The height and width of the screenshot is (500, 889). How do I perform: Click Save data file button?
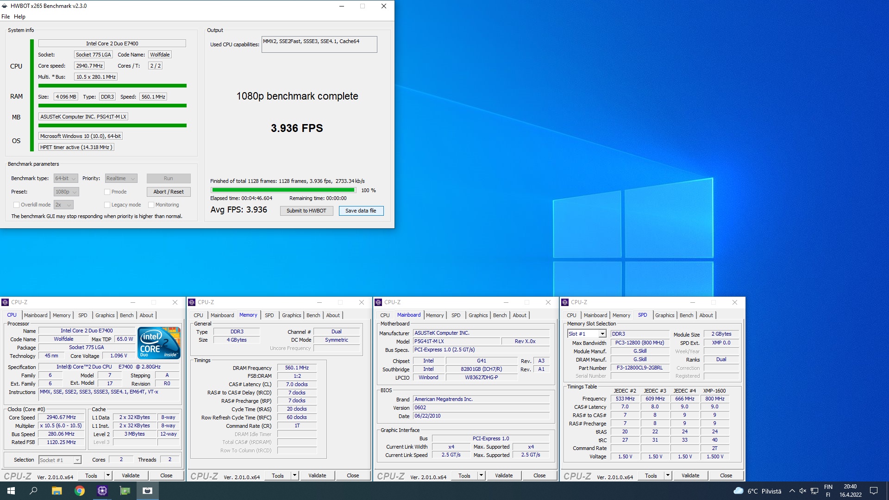(361, 211)
